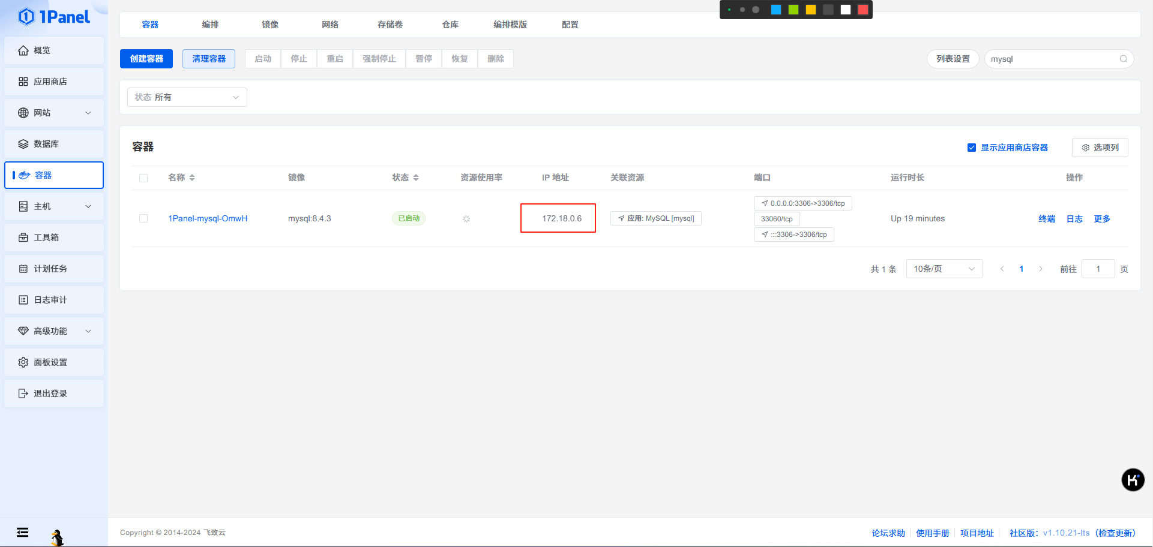The image size is (1153, 547).
Task: Switch to the 网络 tab
Action: click(x=330, y=25)
